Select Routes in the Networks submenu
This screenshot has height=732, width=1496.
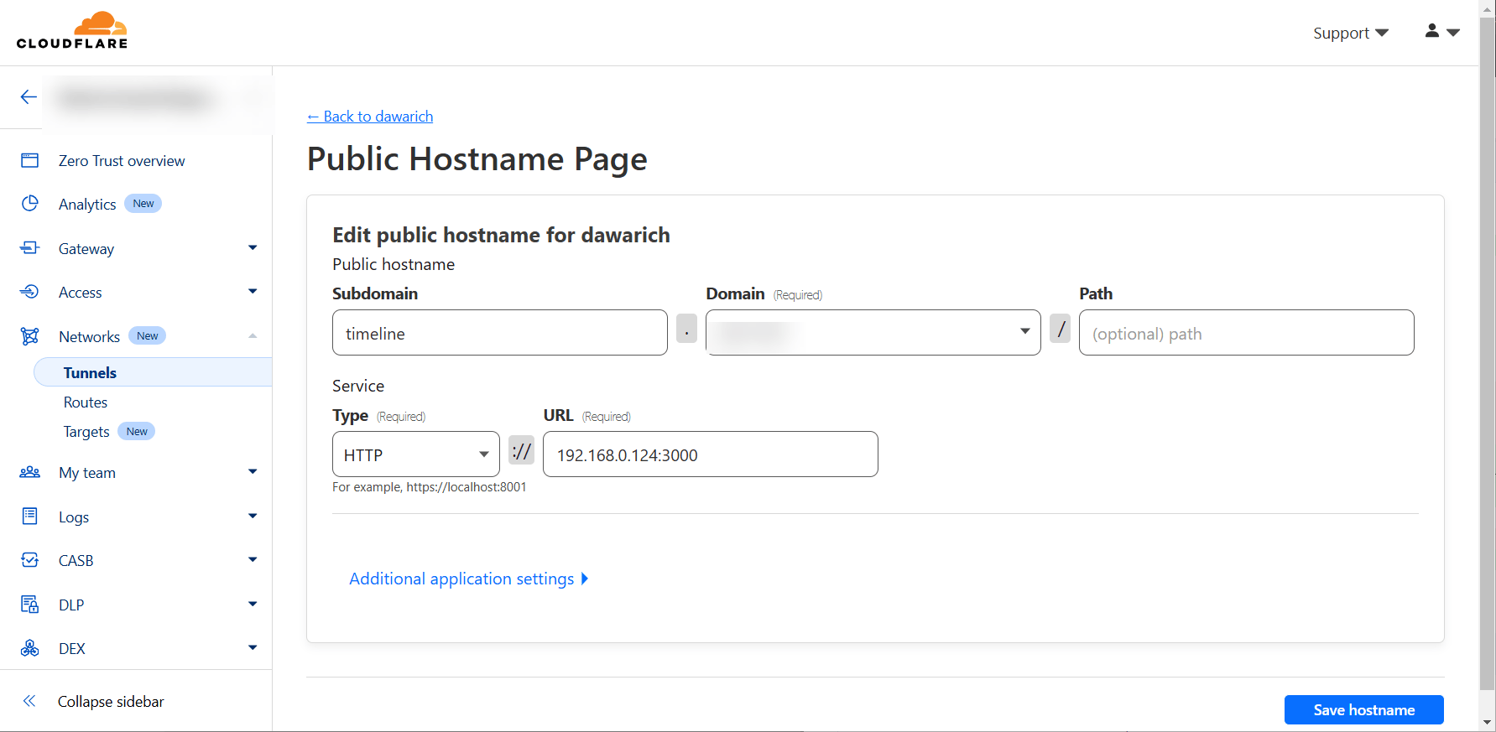tap(86, 402)
